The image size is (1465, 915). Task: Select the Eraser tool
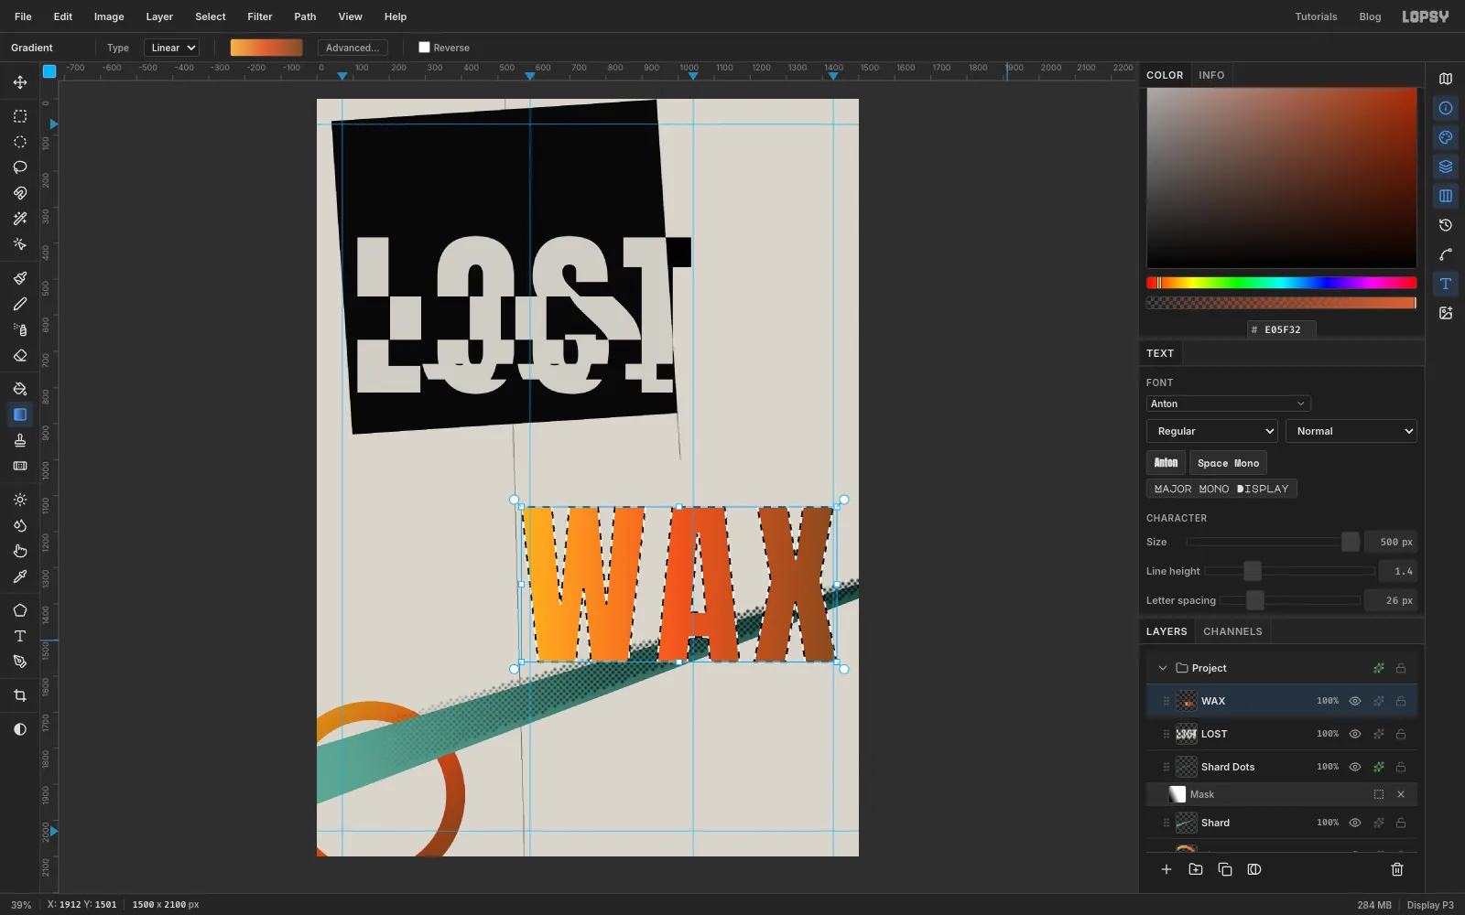pyautogui.click(x=20, y=355)
